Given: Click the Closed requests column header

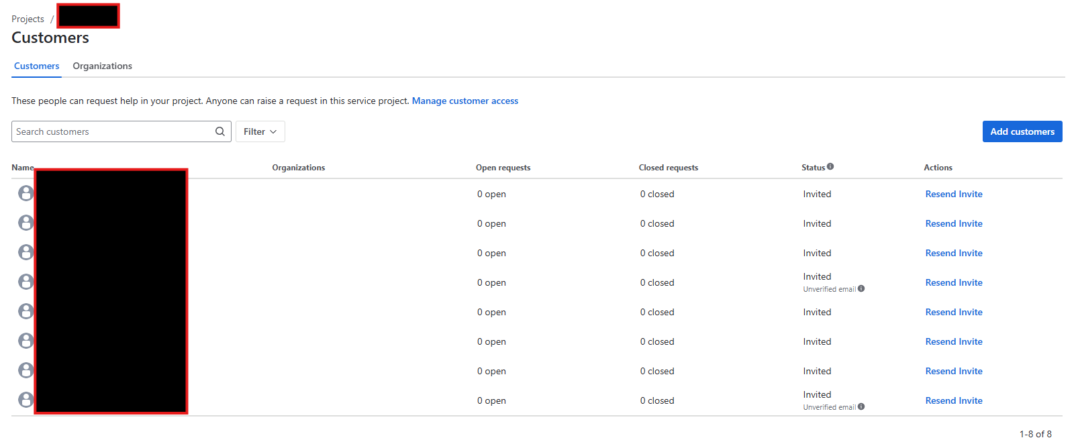Looking at the screenshot, I should pyautogui.click(x=669, y=168).
